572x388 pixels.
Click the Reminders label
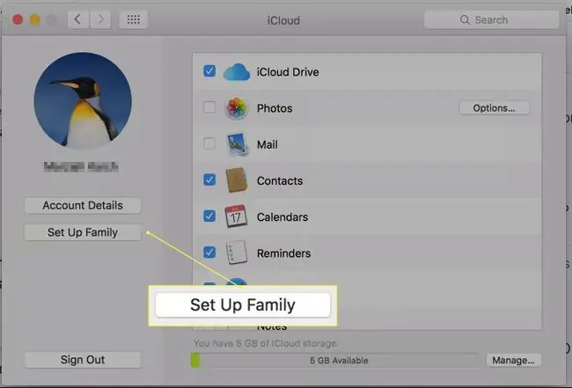[x=284, y=253]
